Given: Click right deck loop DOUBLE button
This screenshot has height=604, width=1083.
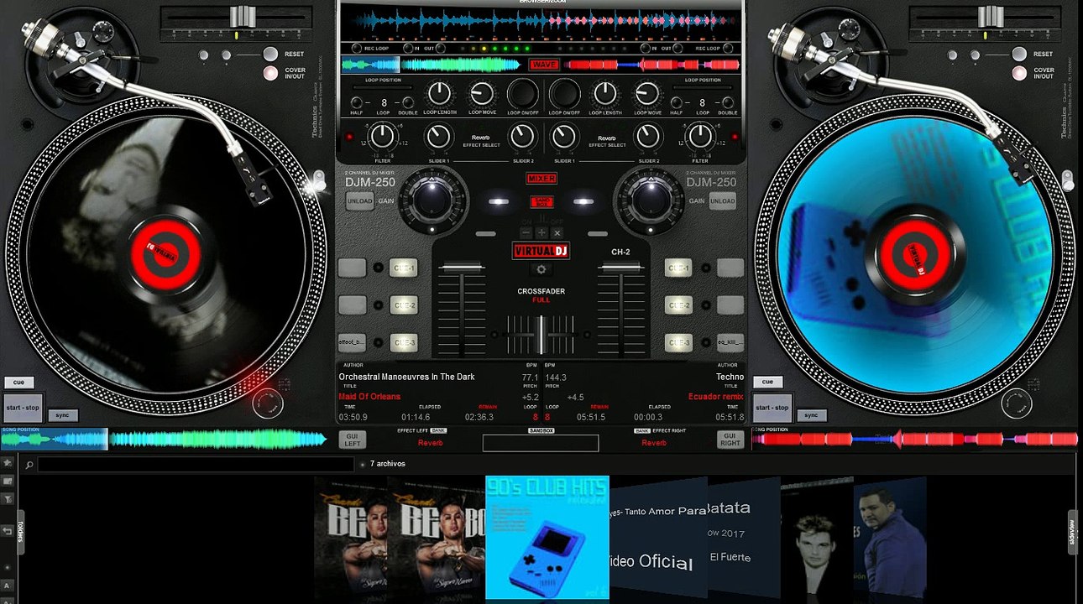Looking at the screenshot, I should click(728, 103).
